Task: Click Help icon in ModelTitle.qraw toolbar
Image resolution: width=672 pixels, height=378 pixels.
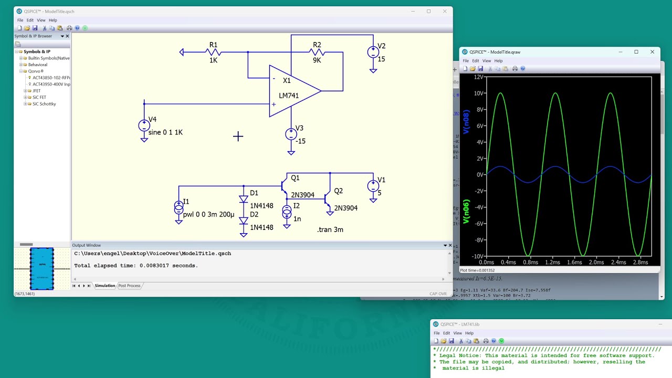Action: (x=522, y=68)
